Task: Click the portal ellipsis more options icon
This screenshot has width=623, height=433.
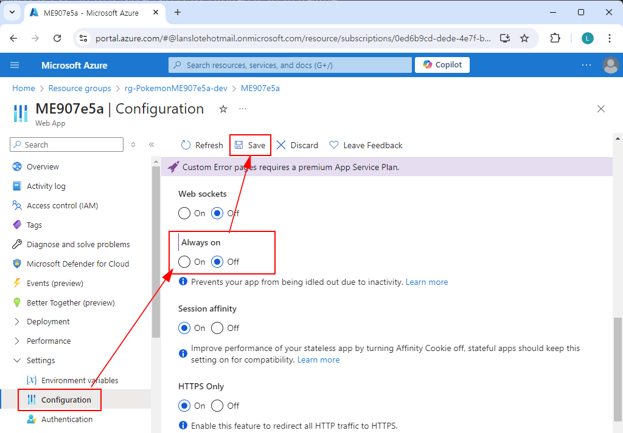Action: click(x=586, y=65)
